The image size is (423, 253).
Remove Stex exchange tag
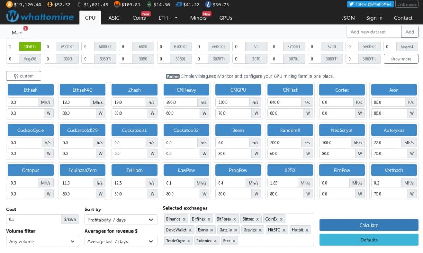(234, 241)
